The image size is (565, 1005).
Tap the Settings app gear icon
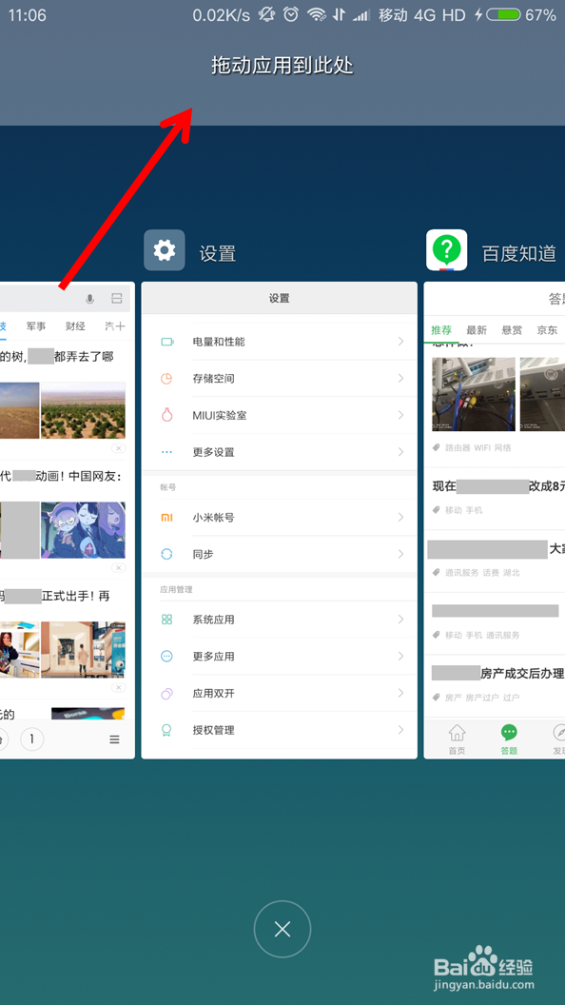[x=164, y=250]
